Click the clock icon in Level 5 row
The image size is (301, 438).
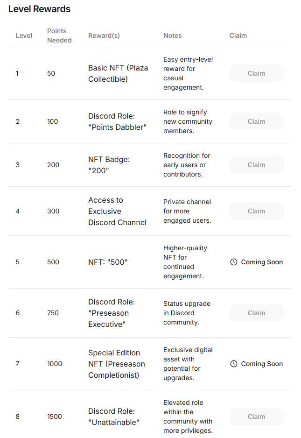[234, 262]
